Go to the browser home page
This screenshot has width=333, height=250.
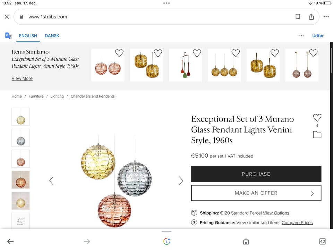tap(246, 241)
